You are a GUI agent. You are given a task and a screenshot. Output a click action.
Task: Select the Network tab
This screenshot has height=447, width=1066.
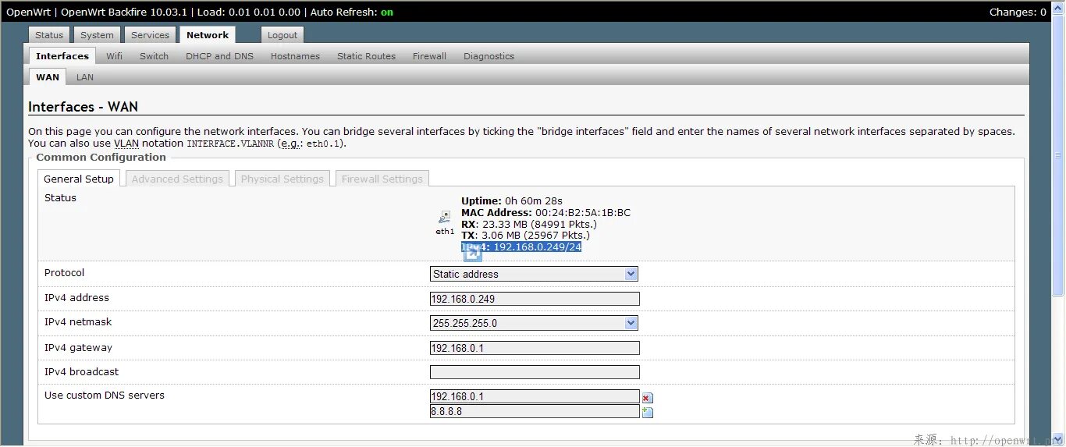(208, 35)
